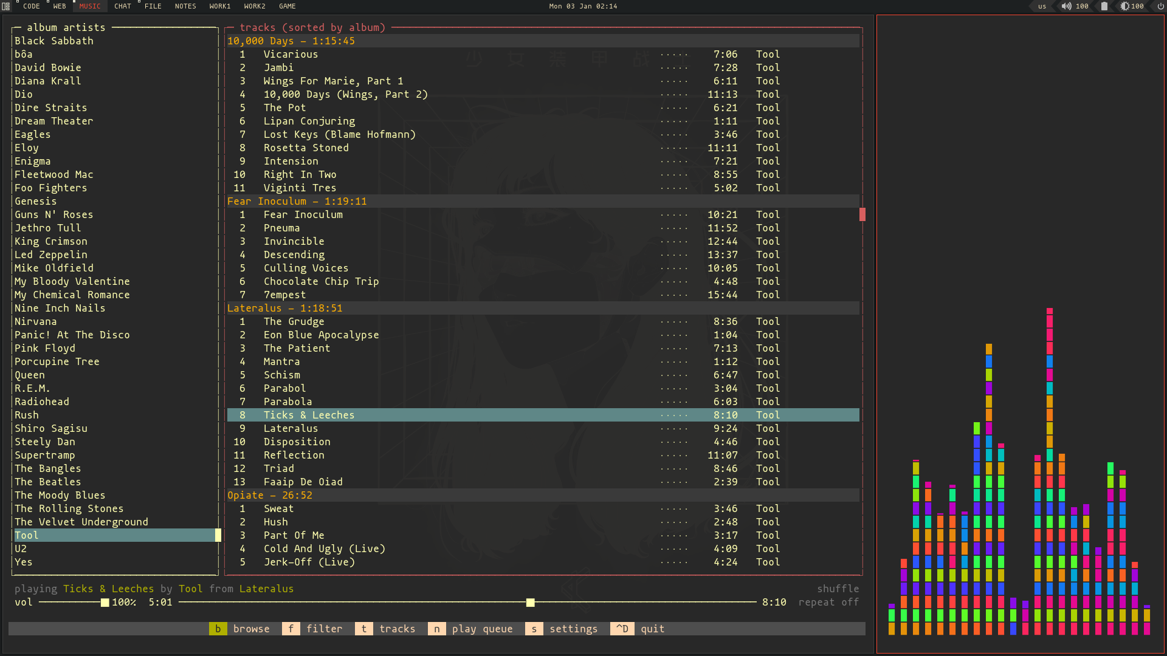Select Tool from the album artists list
Screen dimensions: 1167x656
pyautogui.click(x=27, y=535)
